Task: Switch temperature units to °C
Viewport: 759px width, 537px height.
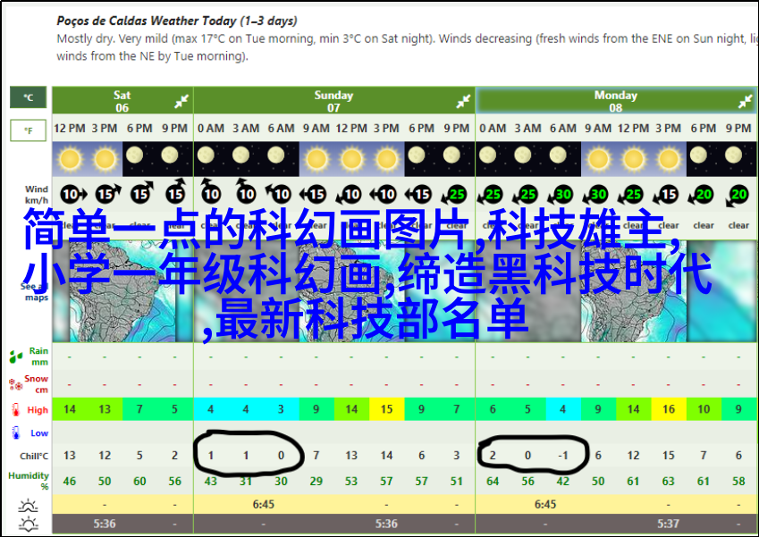Action: click(x=29, y=97)
